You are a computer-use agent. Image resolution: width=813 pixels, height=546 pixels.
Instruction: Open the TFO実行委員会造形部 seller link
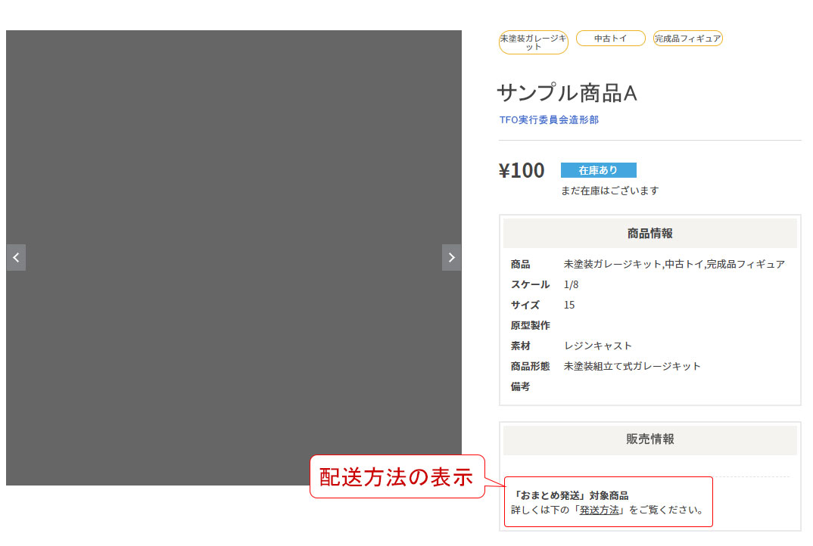549,119
